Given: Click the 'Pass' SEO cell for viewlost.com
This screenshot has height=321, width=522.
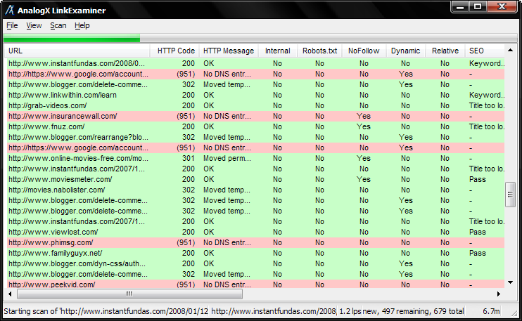Looking at the screenshot, I should tap(478, 232).
